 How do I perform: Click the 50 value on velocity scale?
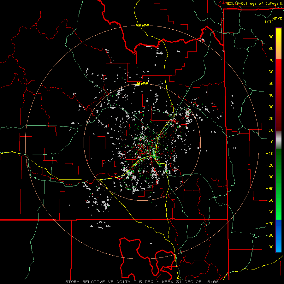tap(271, 84)
